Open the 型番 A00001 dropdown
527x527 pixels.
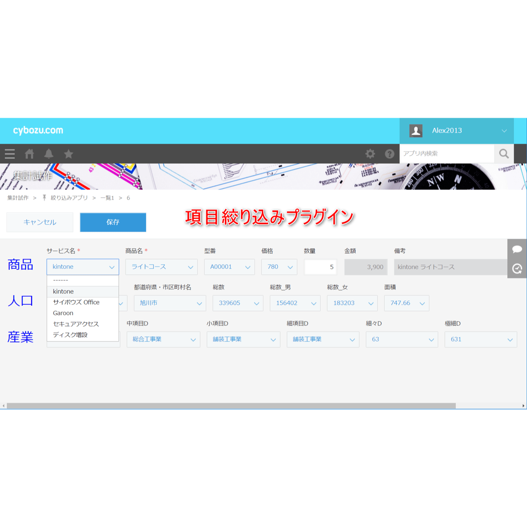229,267
